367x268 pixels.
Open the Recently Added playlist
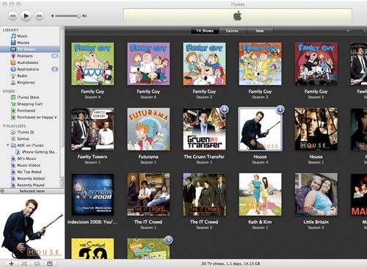point(31,178)
